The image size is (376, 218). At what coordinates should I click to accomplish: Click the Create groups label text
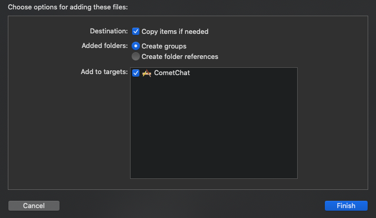[x=164, y=46]
